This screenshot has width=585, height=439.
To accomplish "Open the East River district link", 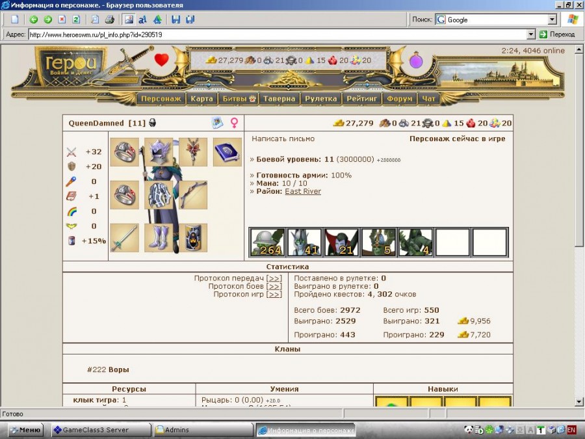I will [x=303, y=191].
